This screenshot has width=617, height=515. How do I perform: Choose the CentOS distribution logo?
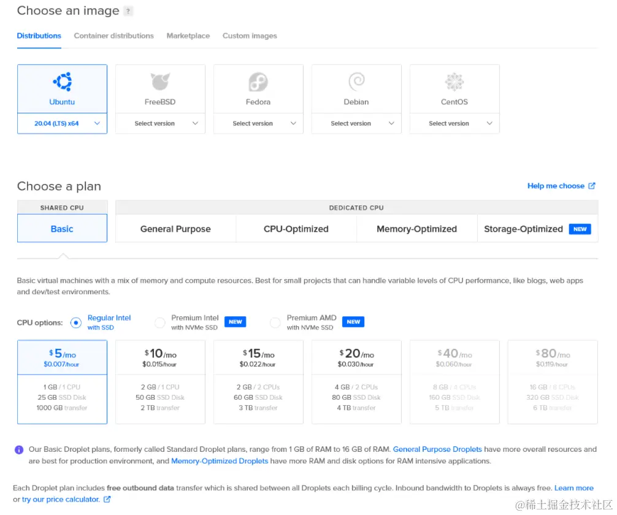(x=454, y=82)
